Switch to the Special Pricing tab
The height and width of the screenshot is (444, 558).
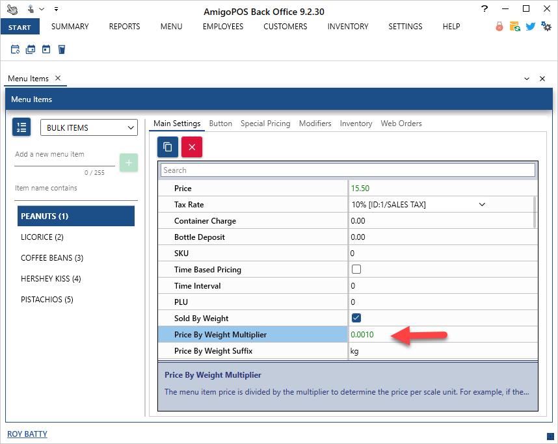[265, 124]
